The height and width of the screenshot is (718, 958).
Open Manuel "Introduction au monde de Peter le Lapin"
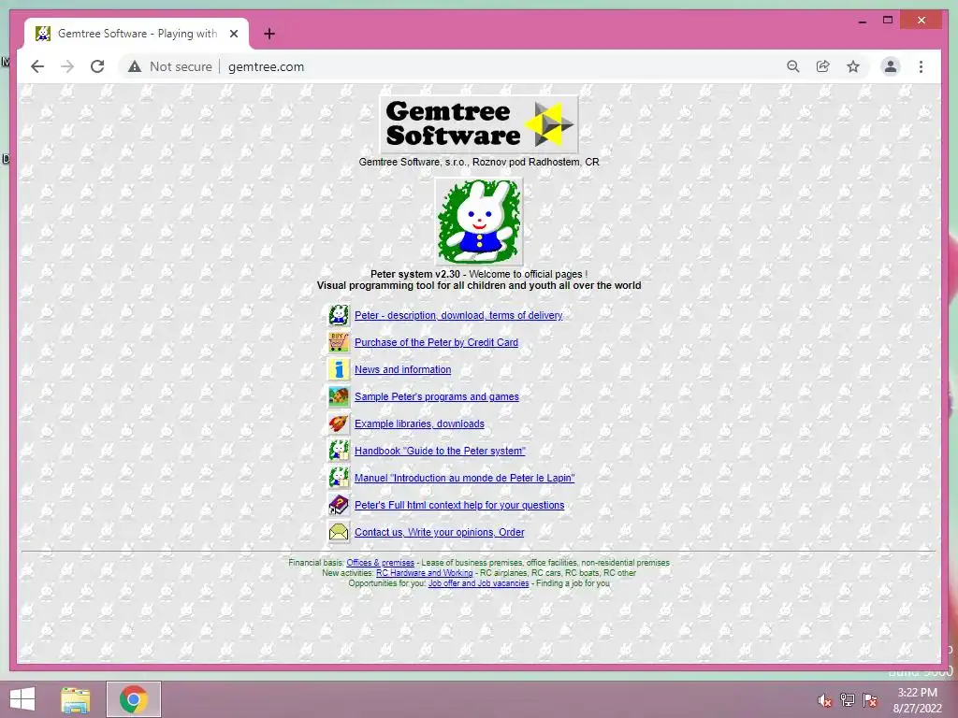point(464,478)
